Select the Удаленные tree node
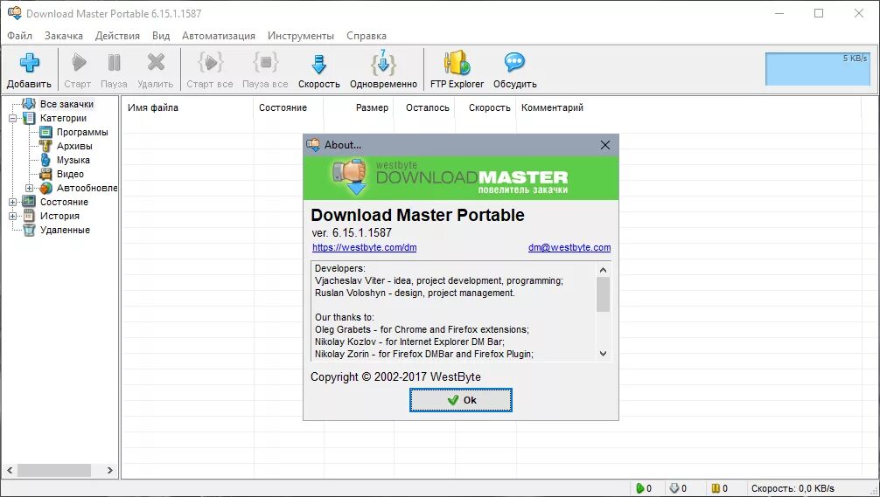Image resolution: width=880 pixels, height=497 pixels. (65, 231)
